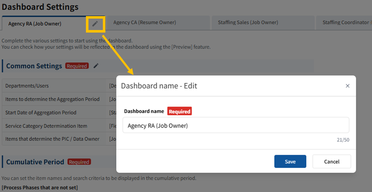Close the Dashboard name edit dialog
Screen dimensions: 372x192
pos(347,86)
